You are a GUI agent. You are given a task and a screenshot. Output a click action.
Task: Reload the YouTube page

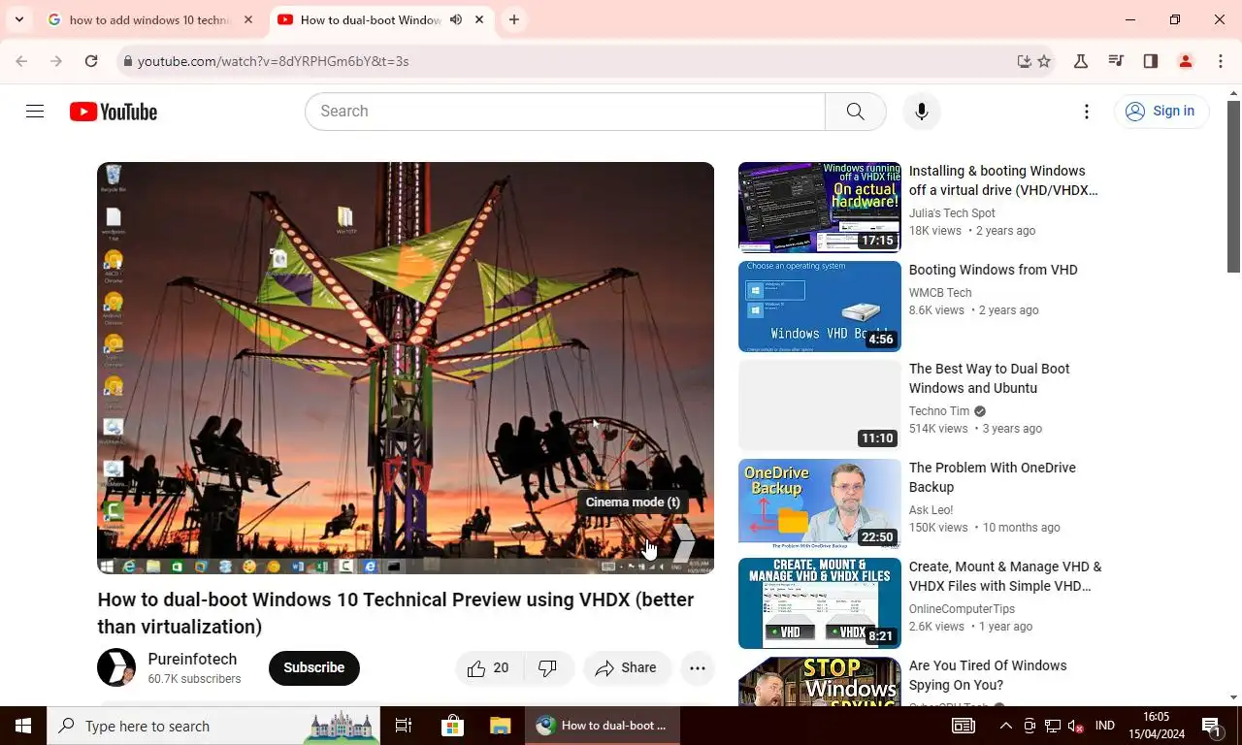[91, 61]
